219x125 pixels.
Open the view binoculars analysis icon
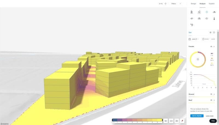[199, 19]
